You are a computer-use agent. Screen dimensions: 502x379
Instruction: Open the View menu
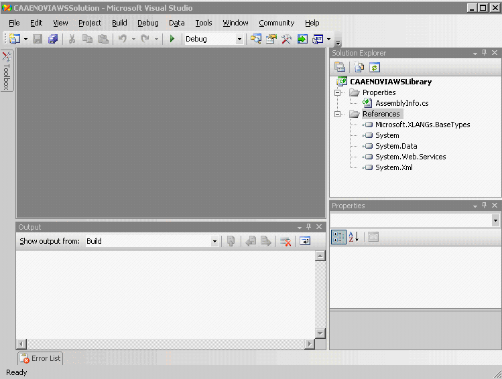click(x=60, y=23)
